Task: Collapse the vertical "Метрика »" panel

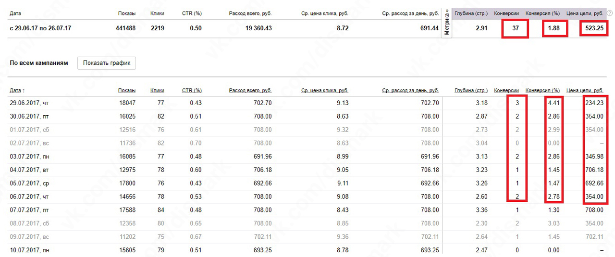Action: pyautogui.click(x=447, y=22)
